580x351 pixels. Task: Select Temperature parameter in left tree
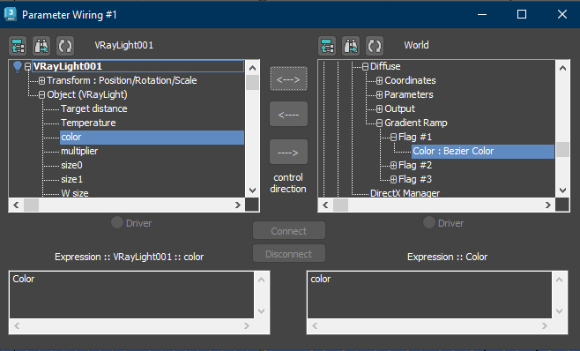tap(88, 123)
